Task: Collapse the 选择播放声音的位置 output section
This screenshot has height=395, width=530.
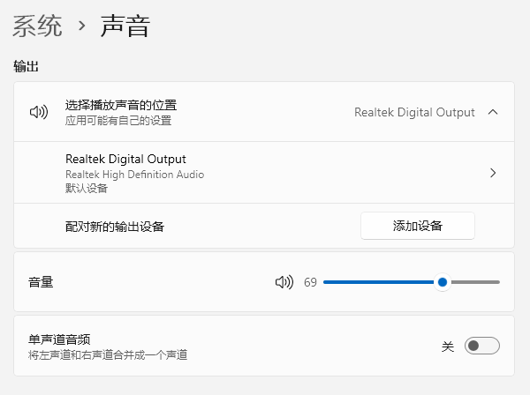Action: click(493, 112)
